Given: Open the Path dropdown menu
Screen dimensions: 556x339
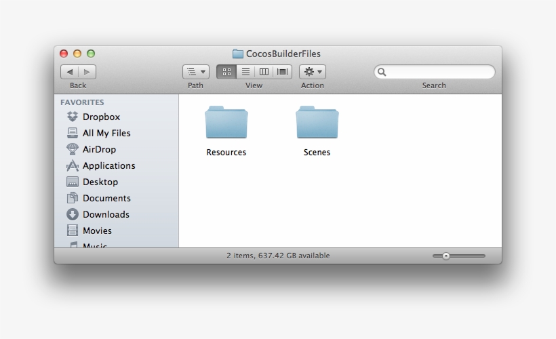Looking at the screenshot, I should [x=196, y=72].
